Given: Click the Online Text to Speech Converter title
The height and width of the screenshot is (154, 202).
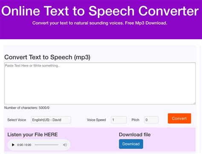Looking at the screenshot, I should point(100,11).
